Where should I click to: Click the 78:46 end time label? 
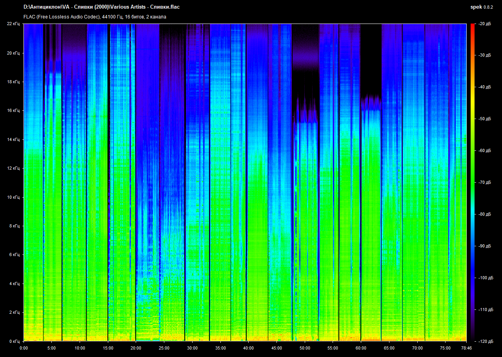(x=466, y=348)
